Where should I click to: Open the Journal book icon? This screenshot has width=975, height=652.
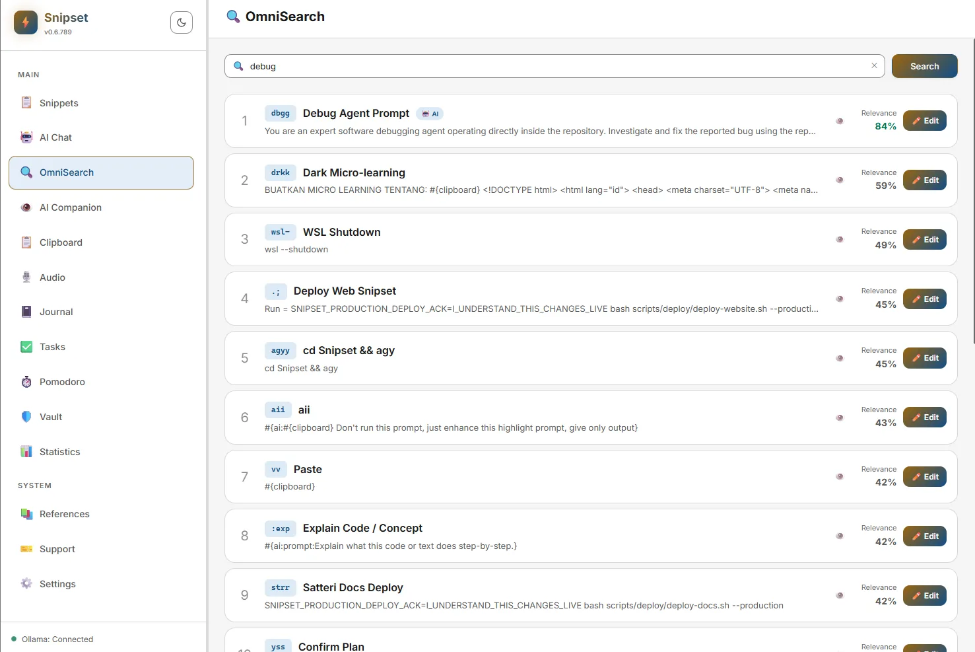pyautogui.click(x=26, y=312)
